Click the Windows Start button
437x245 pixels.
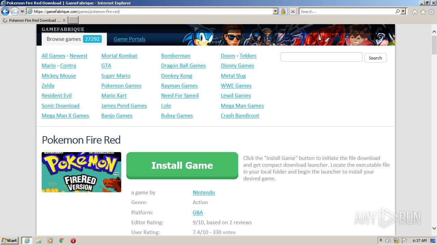[x=10, y=240]
